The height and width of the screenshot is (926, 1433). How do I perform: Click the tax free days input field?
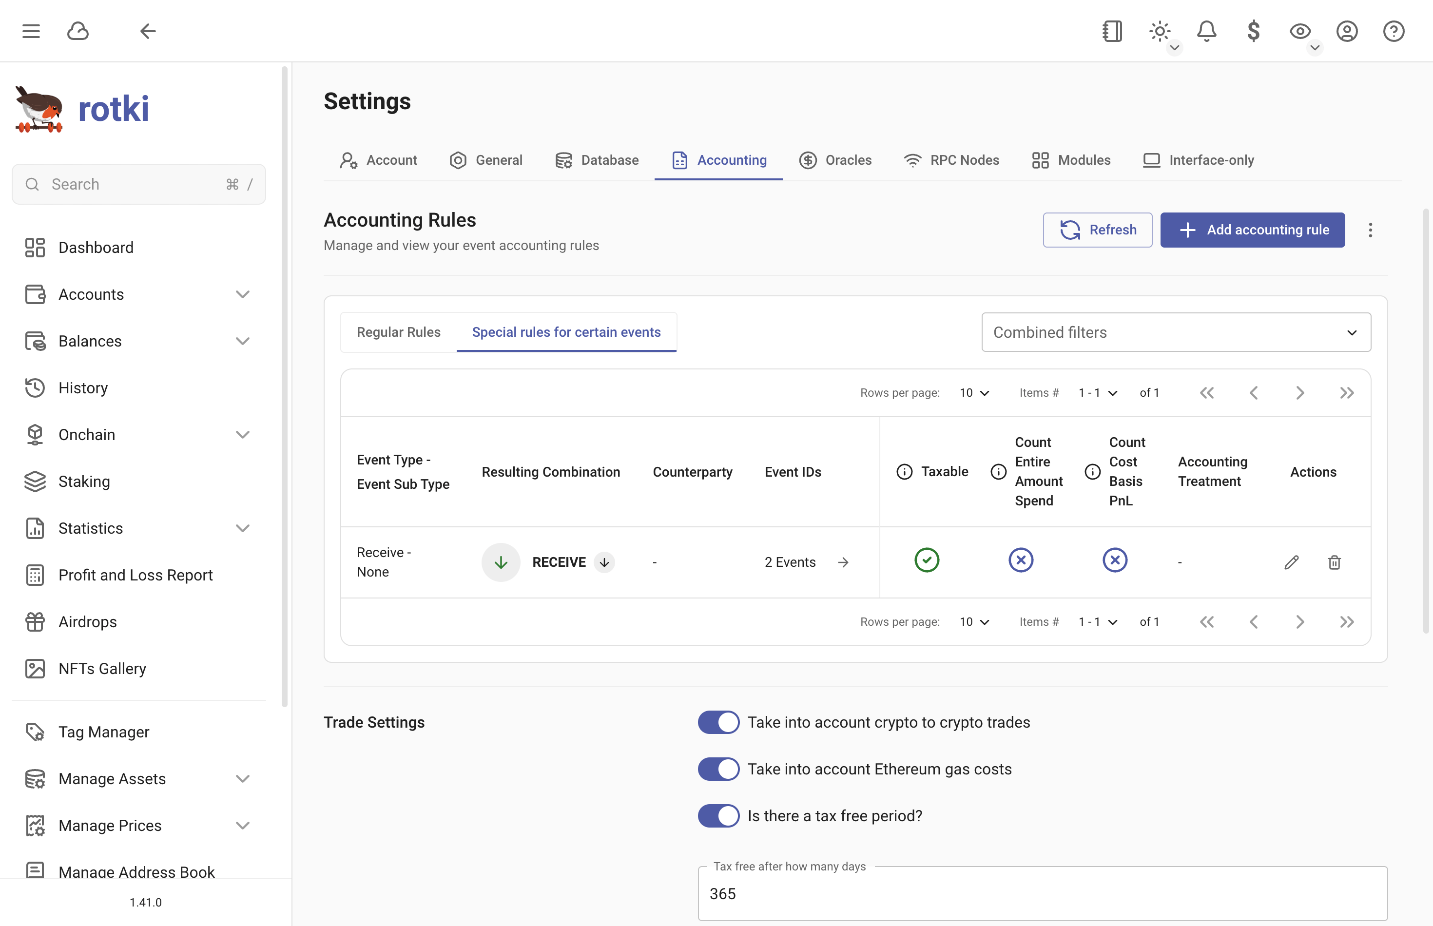pyautogui.click(x=1042, y=893)
